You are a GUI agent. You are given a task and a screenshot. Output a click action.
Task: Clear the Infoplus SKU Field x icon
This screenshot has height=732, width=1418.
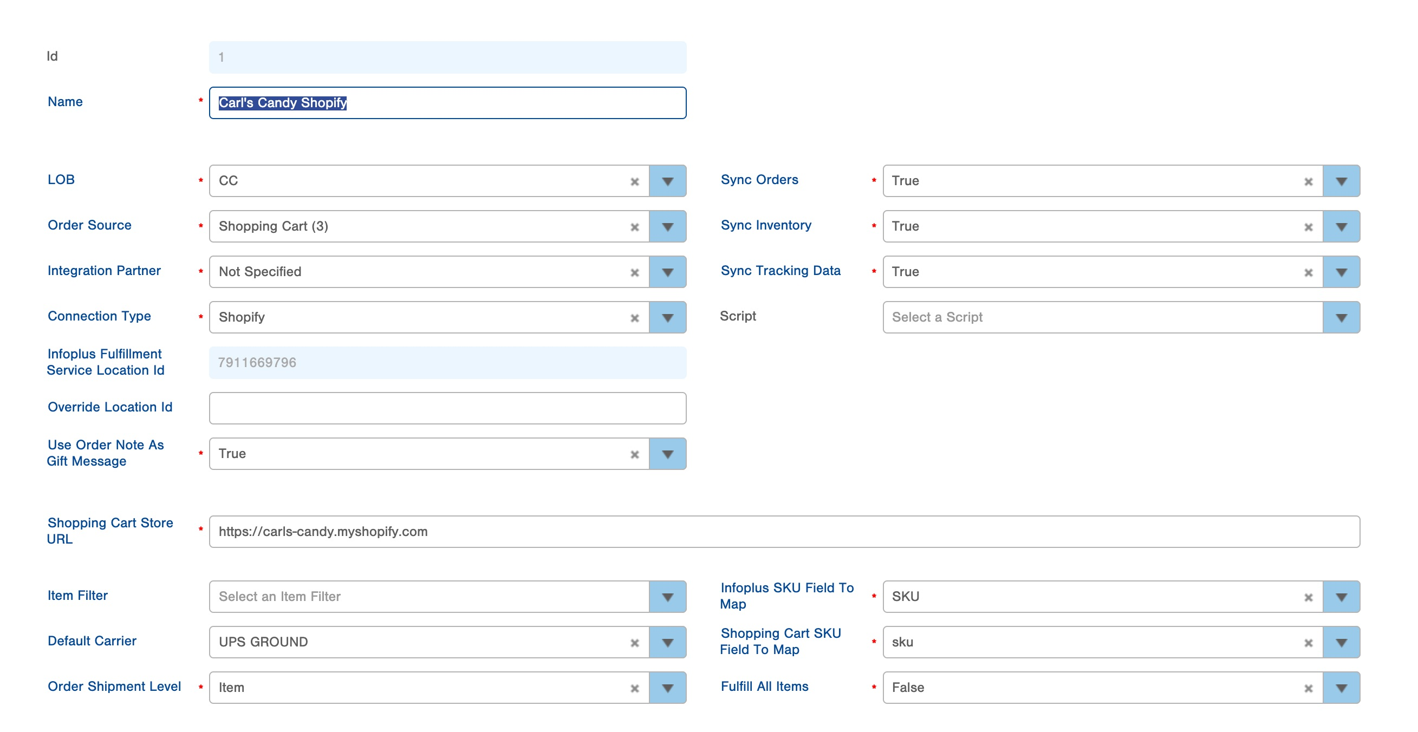click(x=1308, y=598)
